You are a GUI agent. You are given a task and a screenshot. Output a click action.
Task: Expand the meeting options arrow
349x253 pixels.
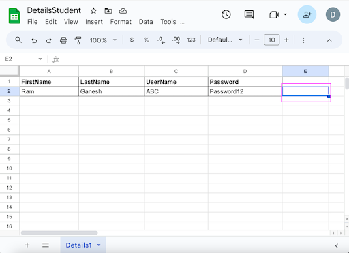click(x=285, y=14)
